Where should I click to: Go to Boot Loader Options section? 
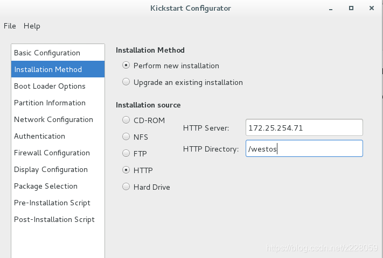pos(50,86)
